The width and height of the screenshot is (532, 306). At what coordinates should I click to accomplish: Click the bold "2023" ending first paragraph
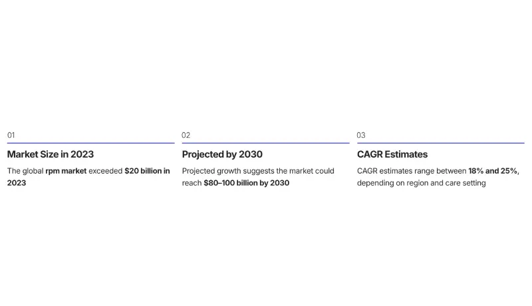click(x=17, y=183)
